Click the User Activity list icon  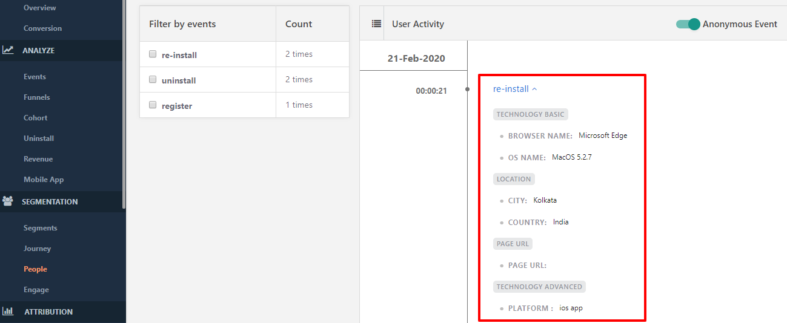click(377, 24)
